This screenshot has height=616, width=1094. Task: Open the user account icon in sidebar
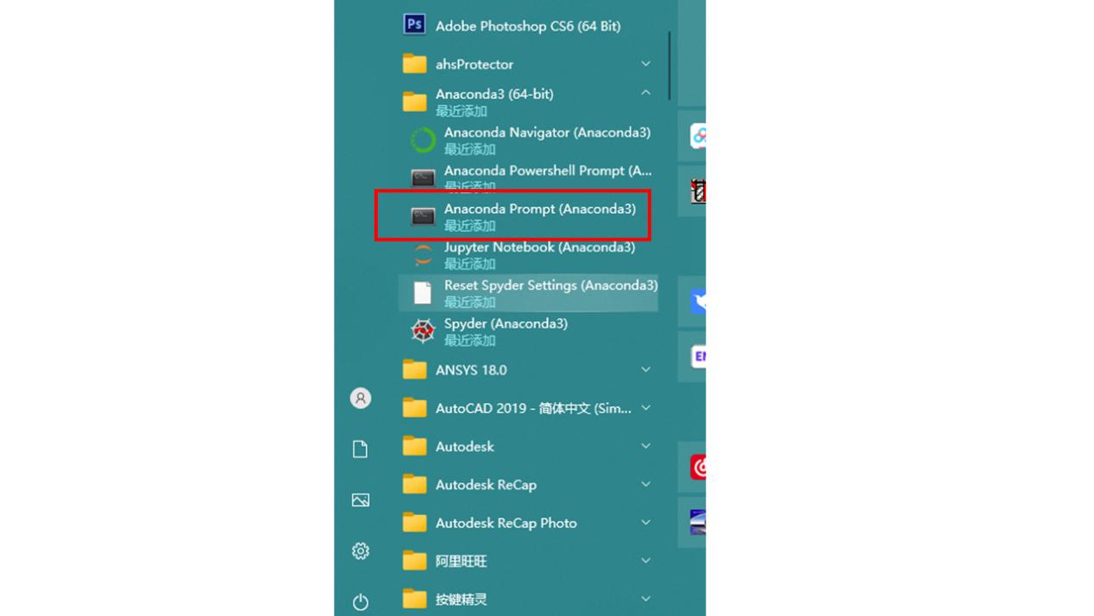[361, 398]
